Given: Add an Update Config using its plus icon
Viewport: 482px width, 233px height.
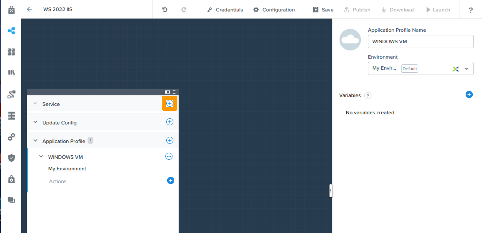Looking at the screenshot, I should point(169,122).
